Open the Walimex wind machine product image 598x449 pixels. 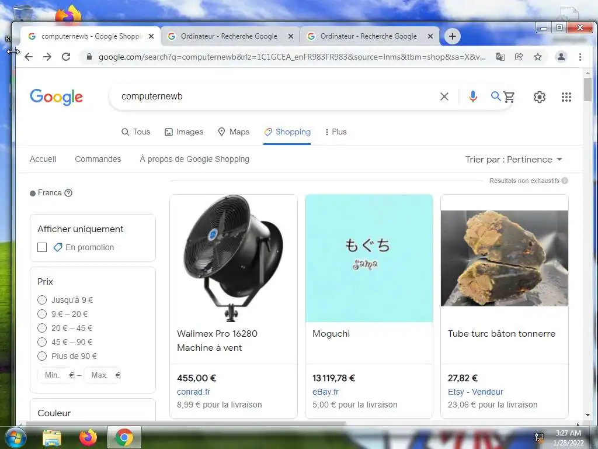tap(234, 258)
